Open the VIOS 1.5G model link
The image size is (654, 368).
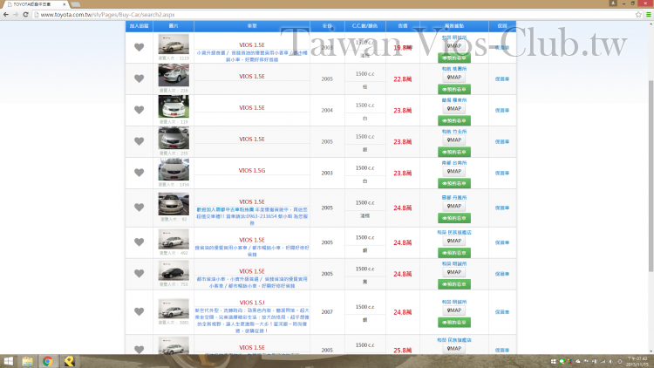point(251,170)
